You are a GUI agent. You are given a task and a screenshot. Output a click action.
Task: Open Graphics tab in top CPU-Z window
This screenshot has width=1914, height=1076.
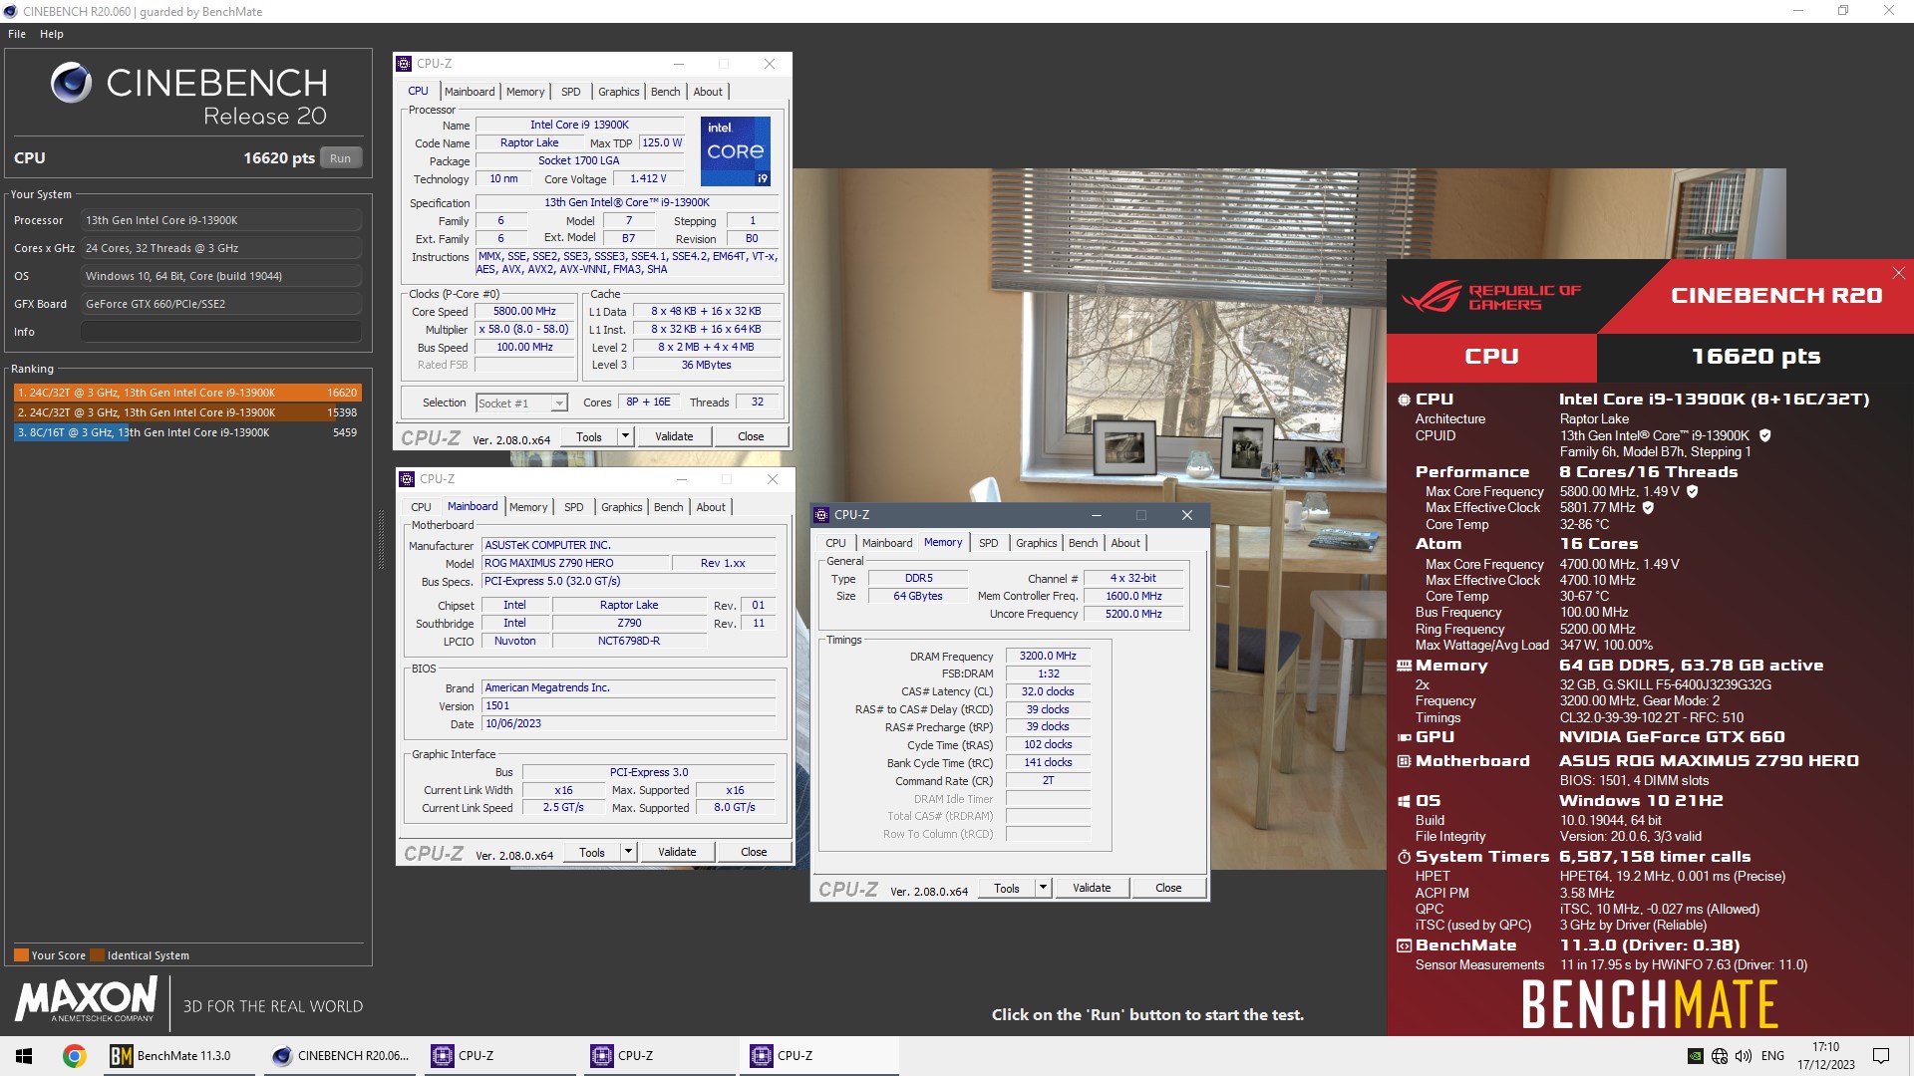pos(619,92)
